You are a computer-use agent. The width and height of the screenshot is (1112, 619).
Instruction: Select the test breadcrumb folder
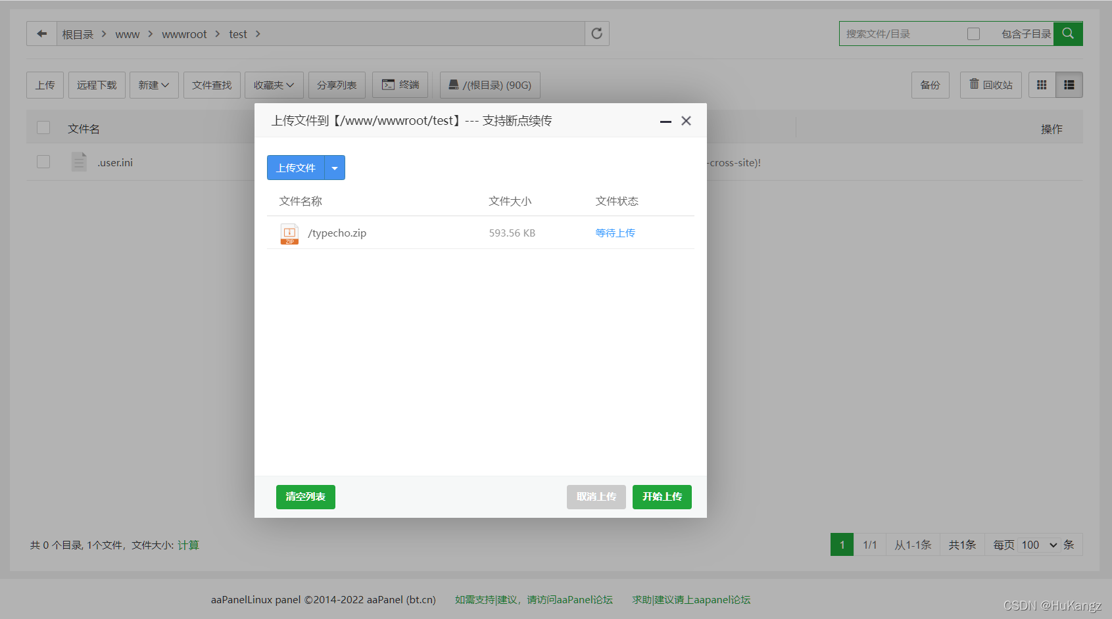[238, 34]
